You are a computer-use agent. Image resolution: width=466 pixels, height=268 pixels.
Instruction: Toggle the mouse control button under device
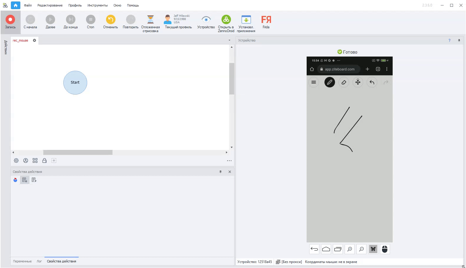click(x=385, y=249)
